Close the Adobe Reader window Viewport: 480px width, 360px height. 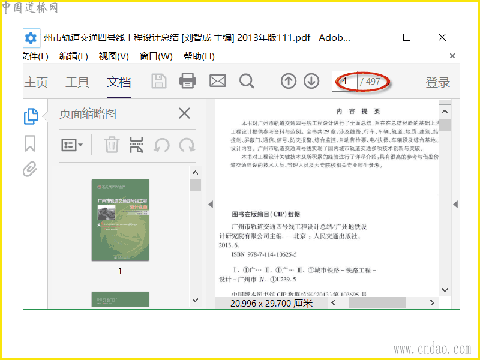click(x=442, y=37)
